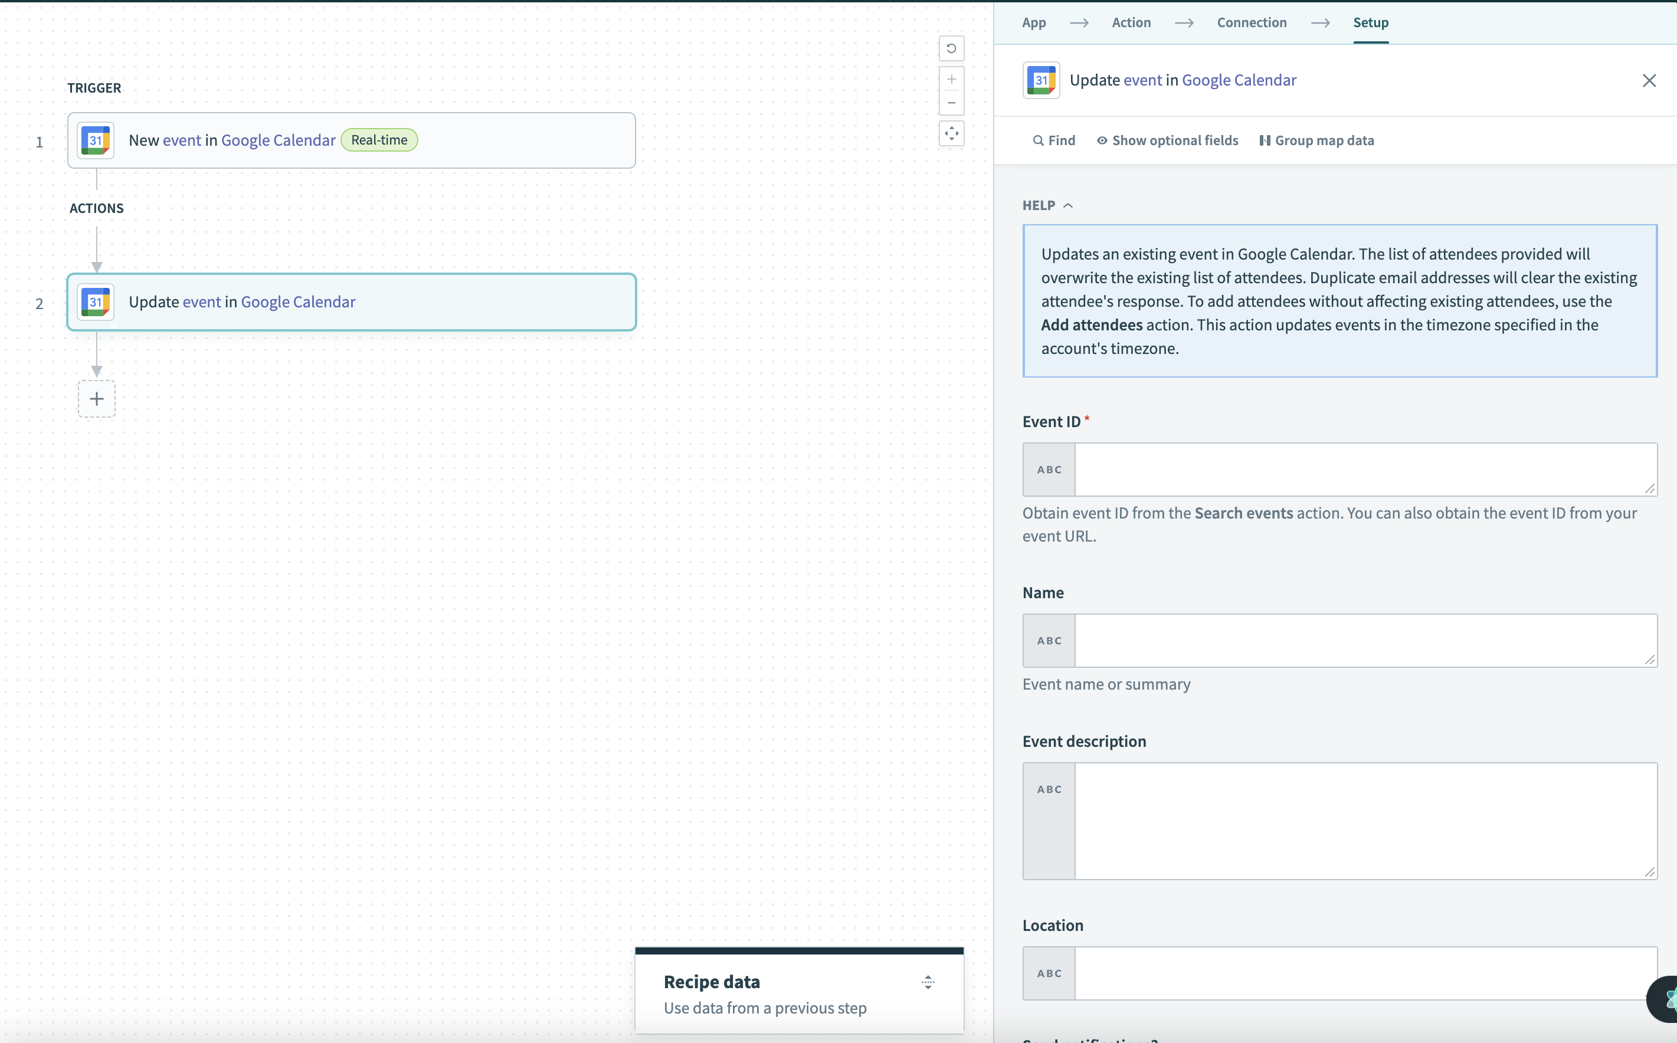1677x1043 pixels.
Task: Toggle ABC type on Name field
Action: [x=1049, y=641]
